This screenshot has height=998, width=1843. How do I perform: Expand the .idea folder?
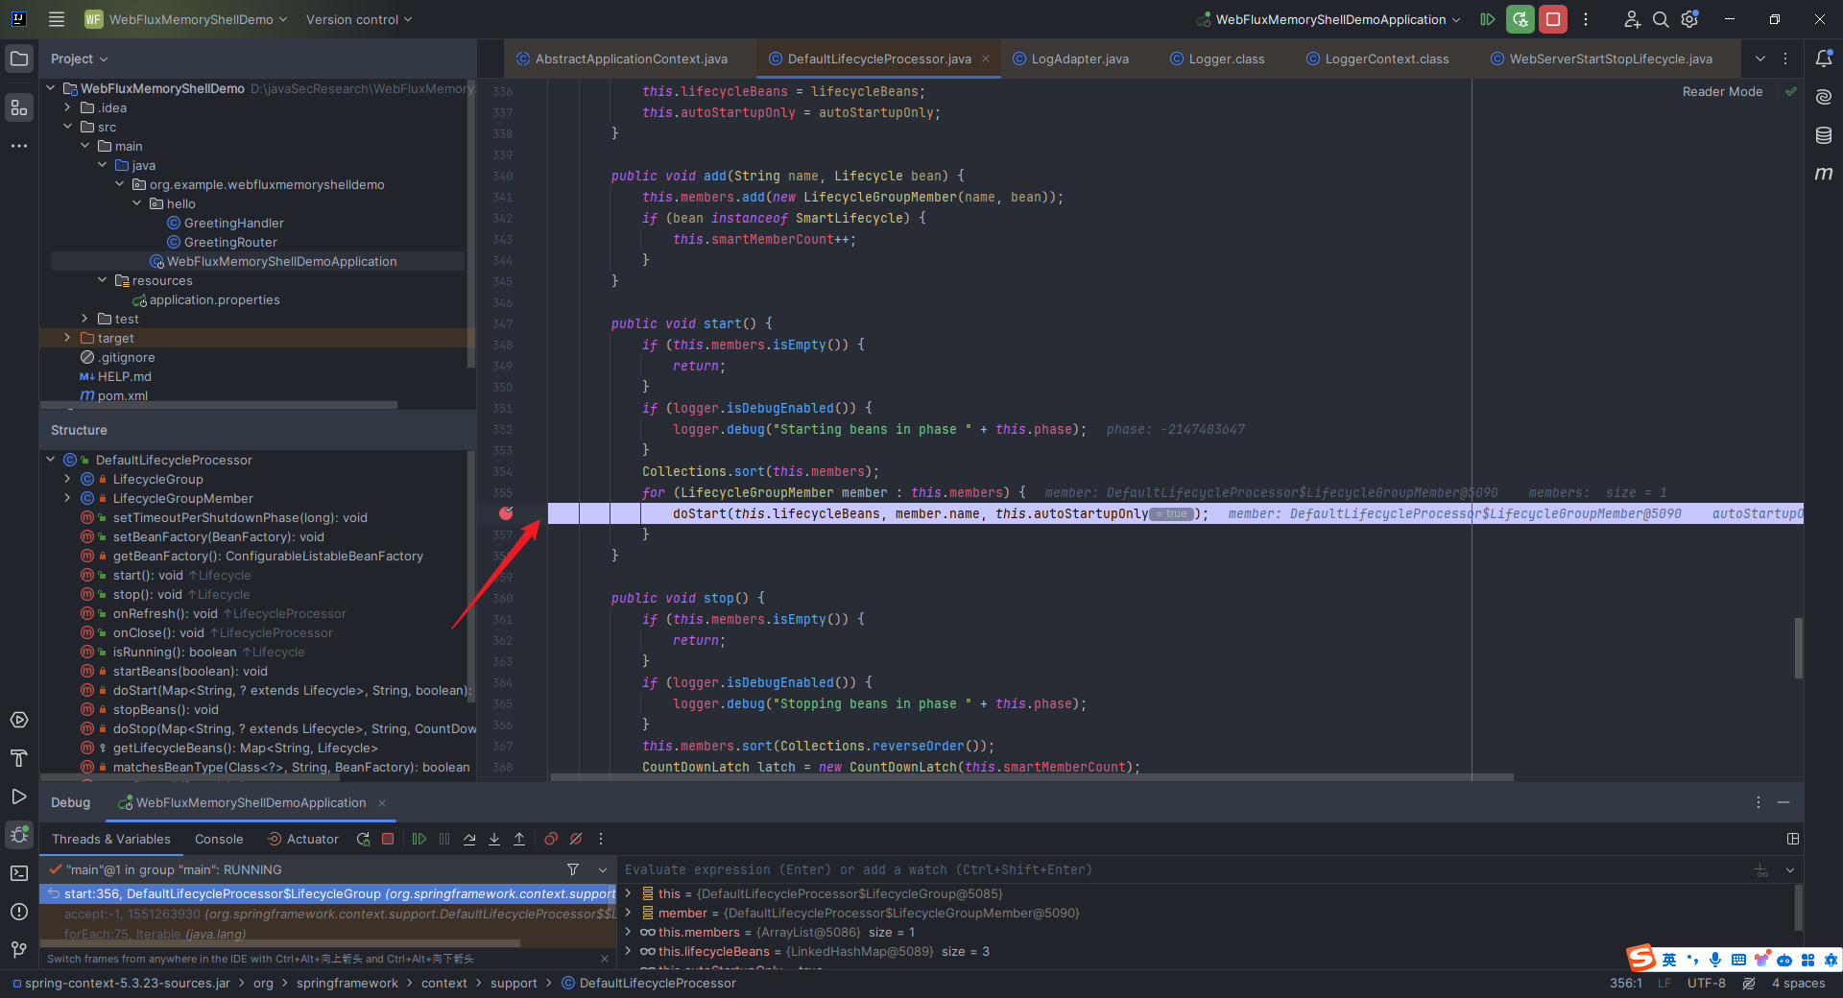pos(67,107)
